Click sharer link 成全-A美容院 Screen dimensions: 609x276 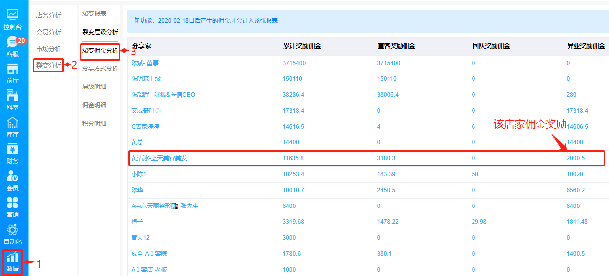(149, 254)
